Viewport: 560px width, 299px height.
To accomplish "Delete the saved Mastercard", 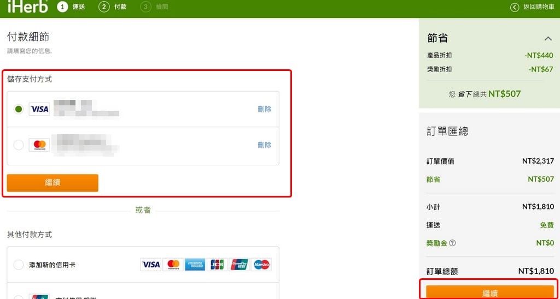I will click(264, 145).
